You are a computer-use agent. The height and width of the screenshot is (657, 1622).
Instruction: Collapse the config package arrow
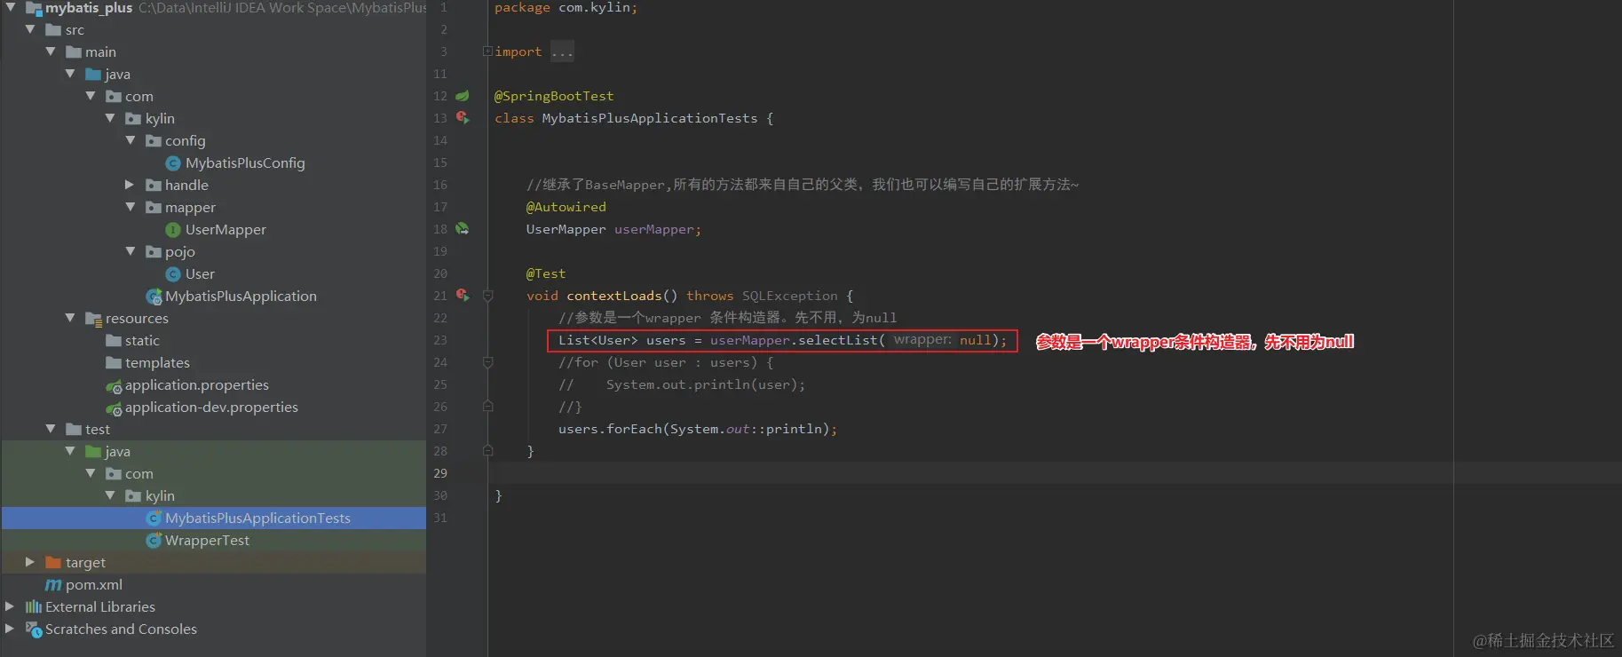131,140
